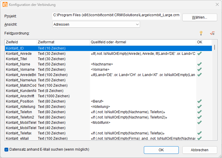Click the green checkmark in Kontakt_Anrede row
This screenshot has height=158, width=222.
click(x=200, y=54)
